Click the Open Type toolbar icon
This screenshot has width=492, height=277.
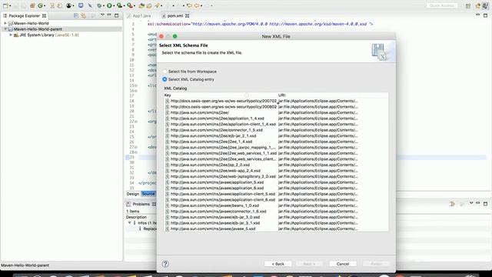tap(141, 5)
